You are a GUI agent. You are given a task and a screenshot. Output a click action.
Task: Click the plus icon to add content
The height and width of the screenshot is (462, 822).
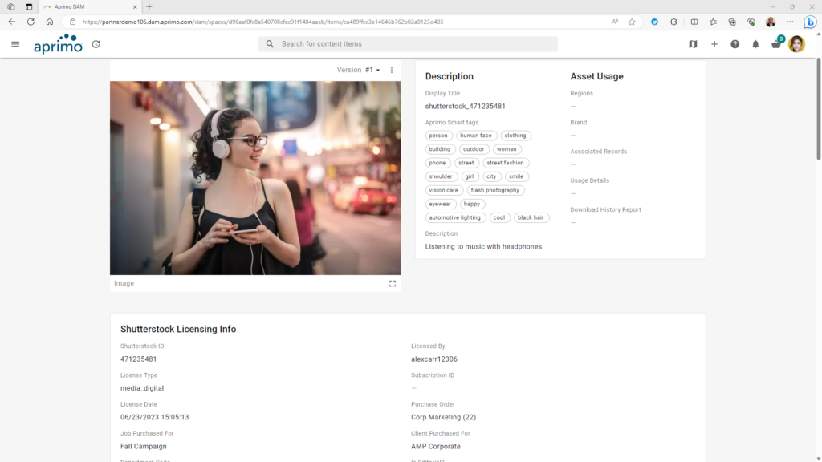coord(714,44)
